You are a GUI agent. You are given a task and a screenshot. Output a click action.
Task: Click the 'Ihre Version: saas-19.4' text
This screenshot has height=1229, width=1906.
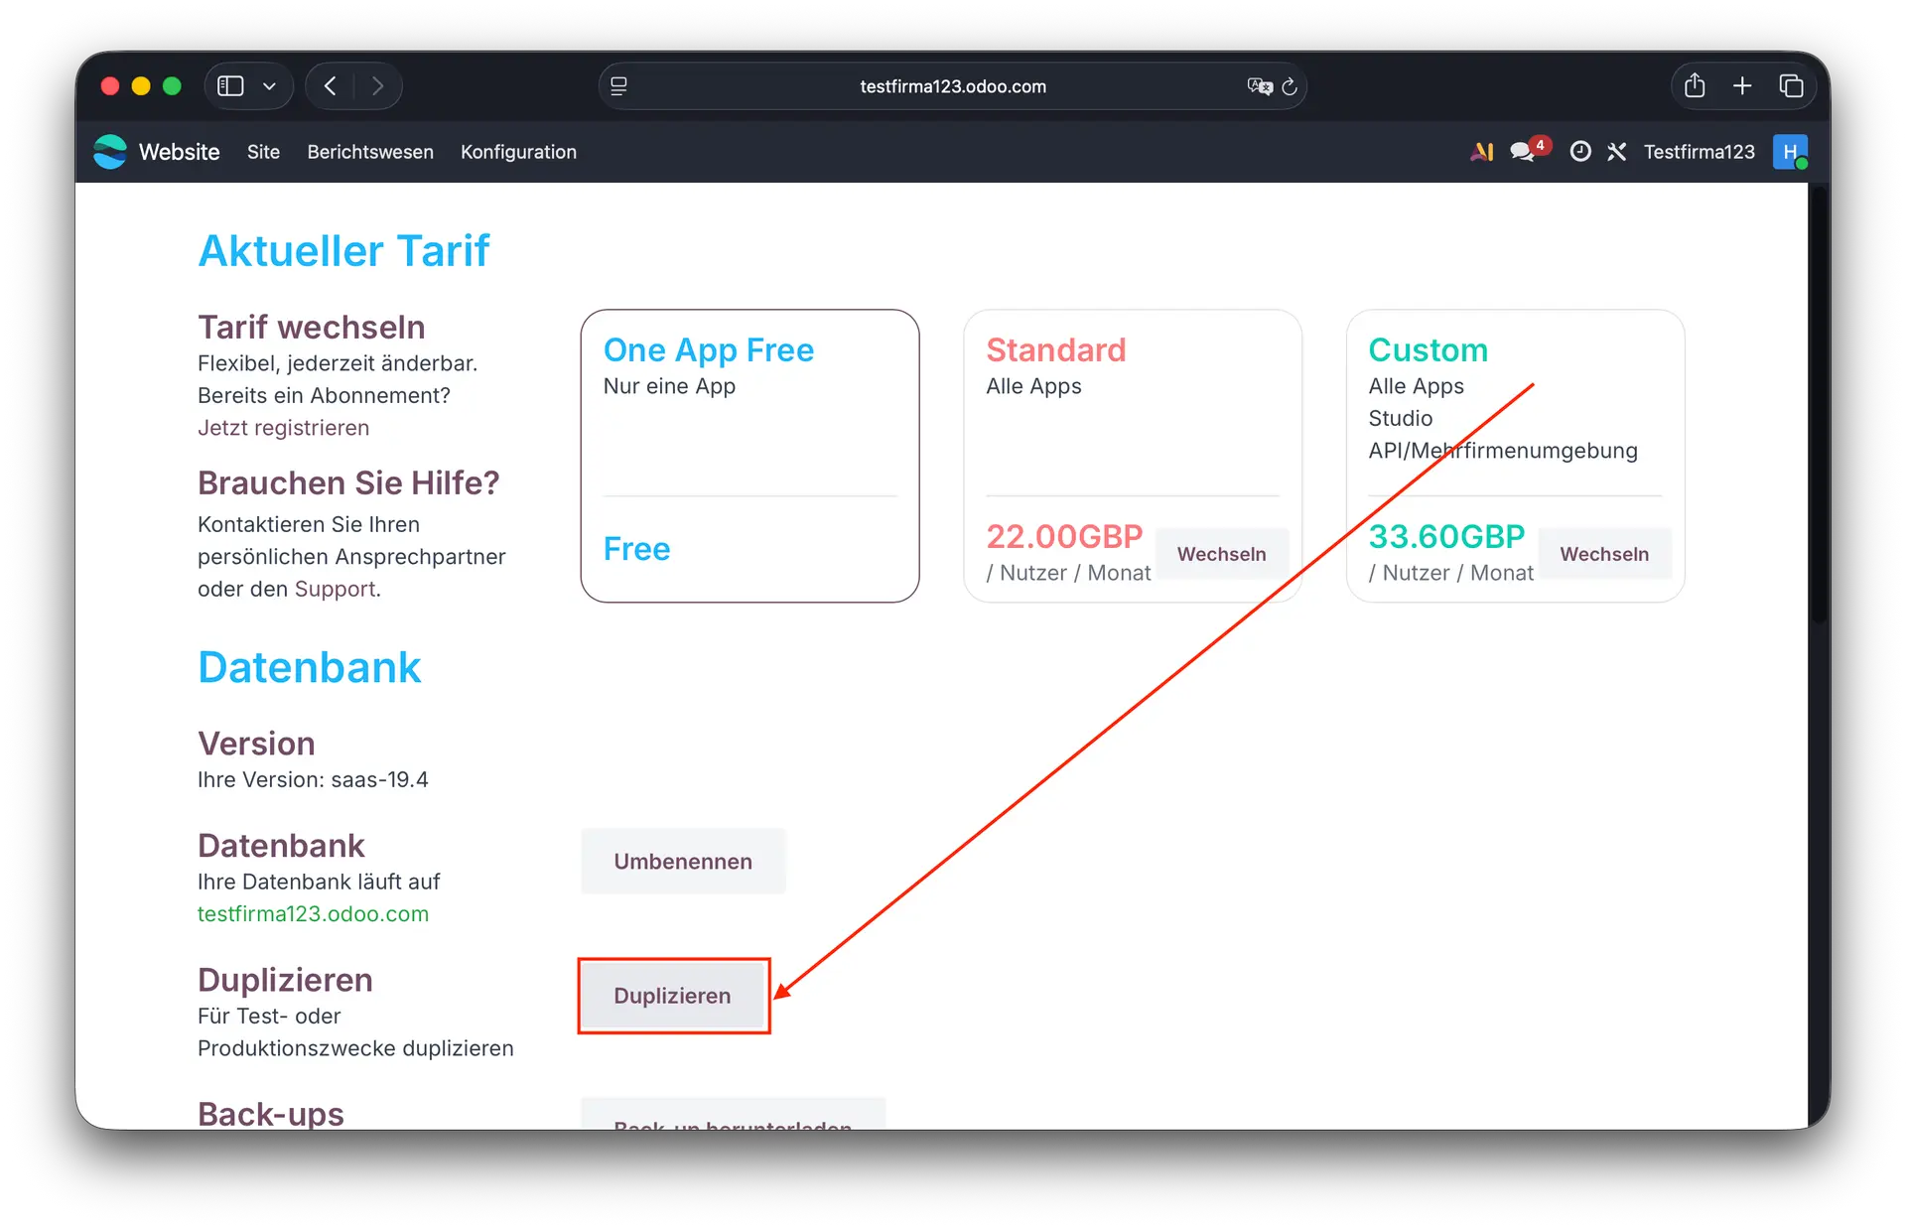[x=313, y=780]
